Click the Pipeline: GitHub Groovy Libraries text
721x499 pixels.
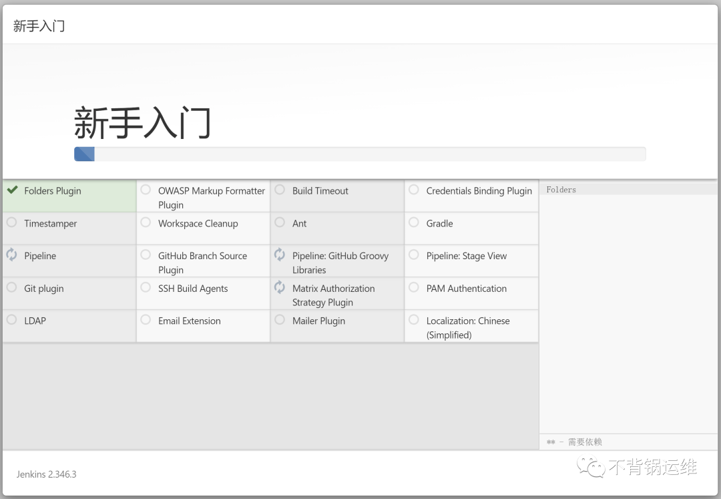point(340,263)
